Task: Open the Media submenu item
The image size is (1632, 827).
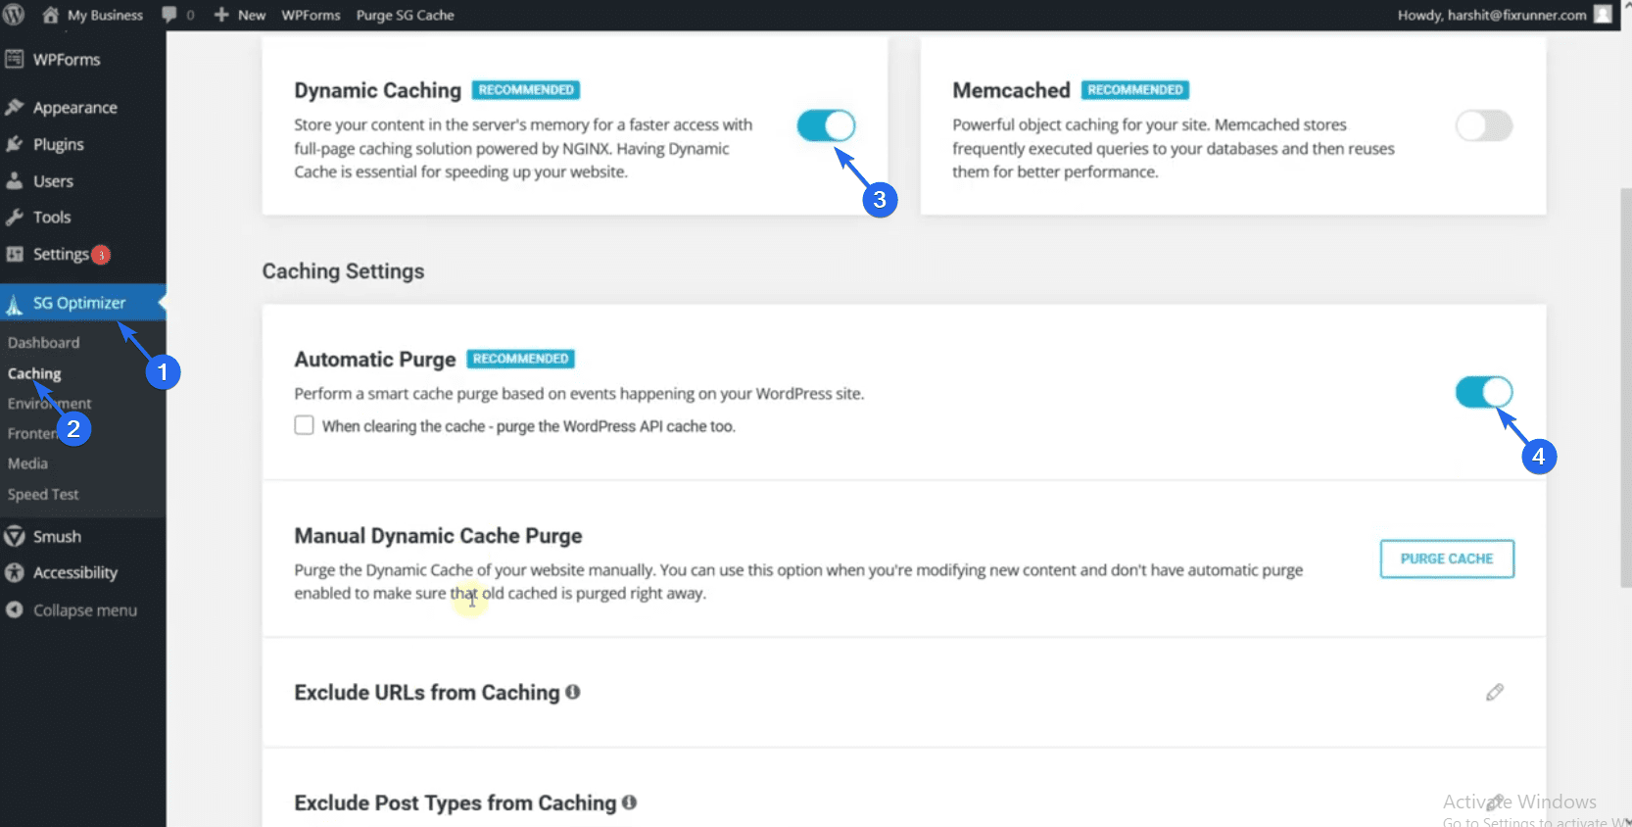Action: (27, 463)
